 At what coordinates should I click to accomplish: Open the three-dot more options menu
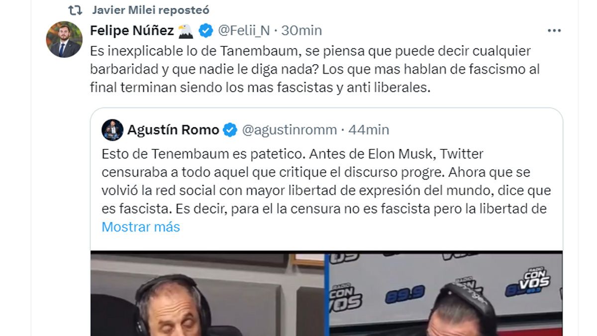[x=554, y=31]
